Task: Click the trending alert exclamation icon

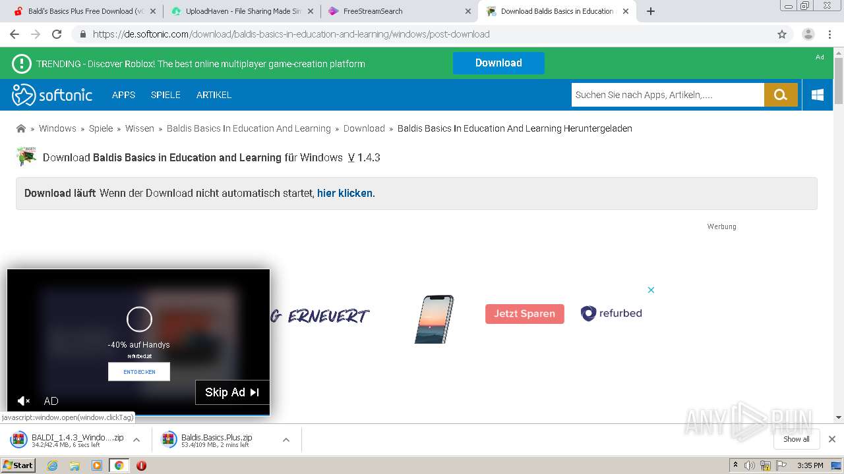Action: [22, 63]
